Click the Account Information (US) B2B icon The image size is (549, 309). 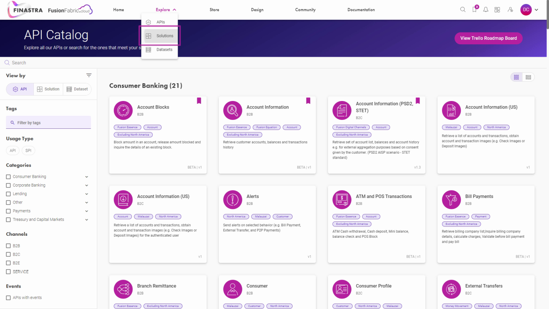click(451, 110)
